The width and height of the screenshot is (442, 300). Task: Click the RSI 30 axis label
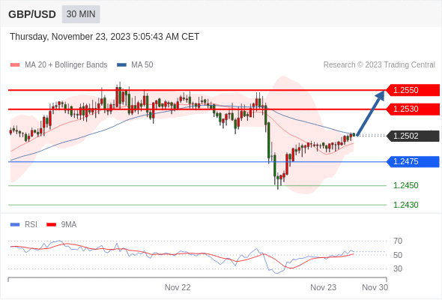(x=398, y=268)
